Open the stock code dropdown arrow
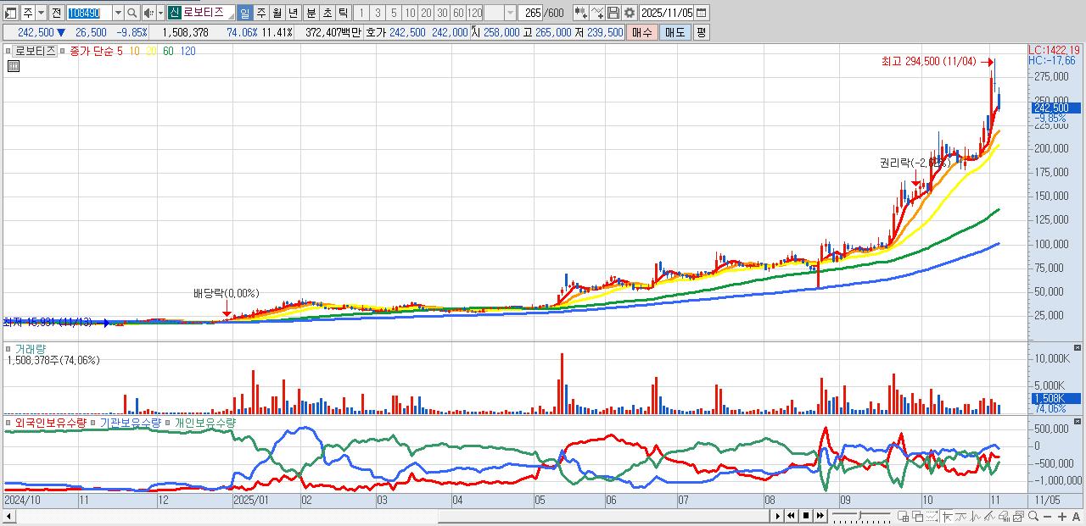 [x=118, y=13]
